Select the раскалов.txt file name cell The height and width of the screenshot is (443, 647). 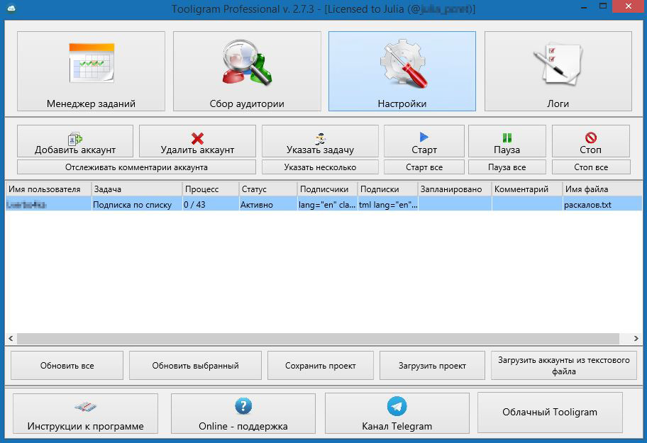pyautogui.click(x=602, y=204)
